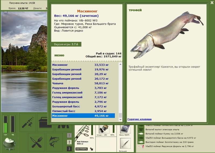
Task: Open the fish catalog icon
Action: tap(54, 142)
